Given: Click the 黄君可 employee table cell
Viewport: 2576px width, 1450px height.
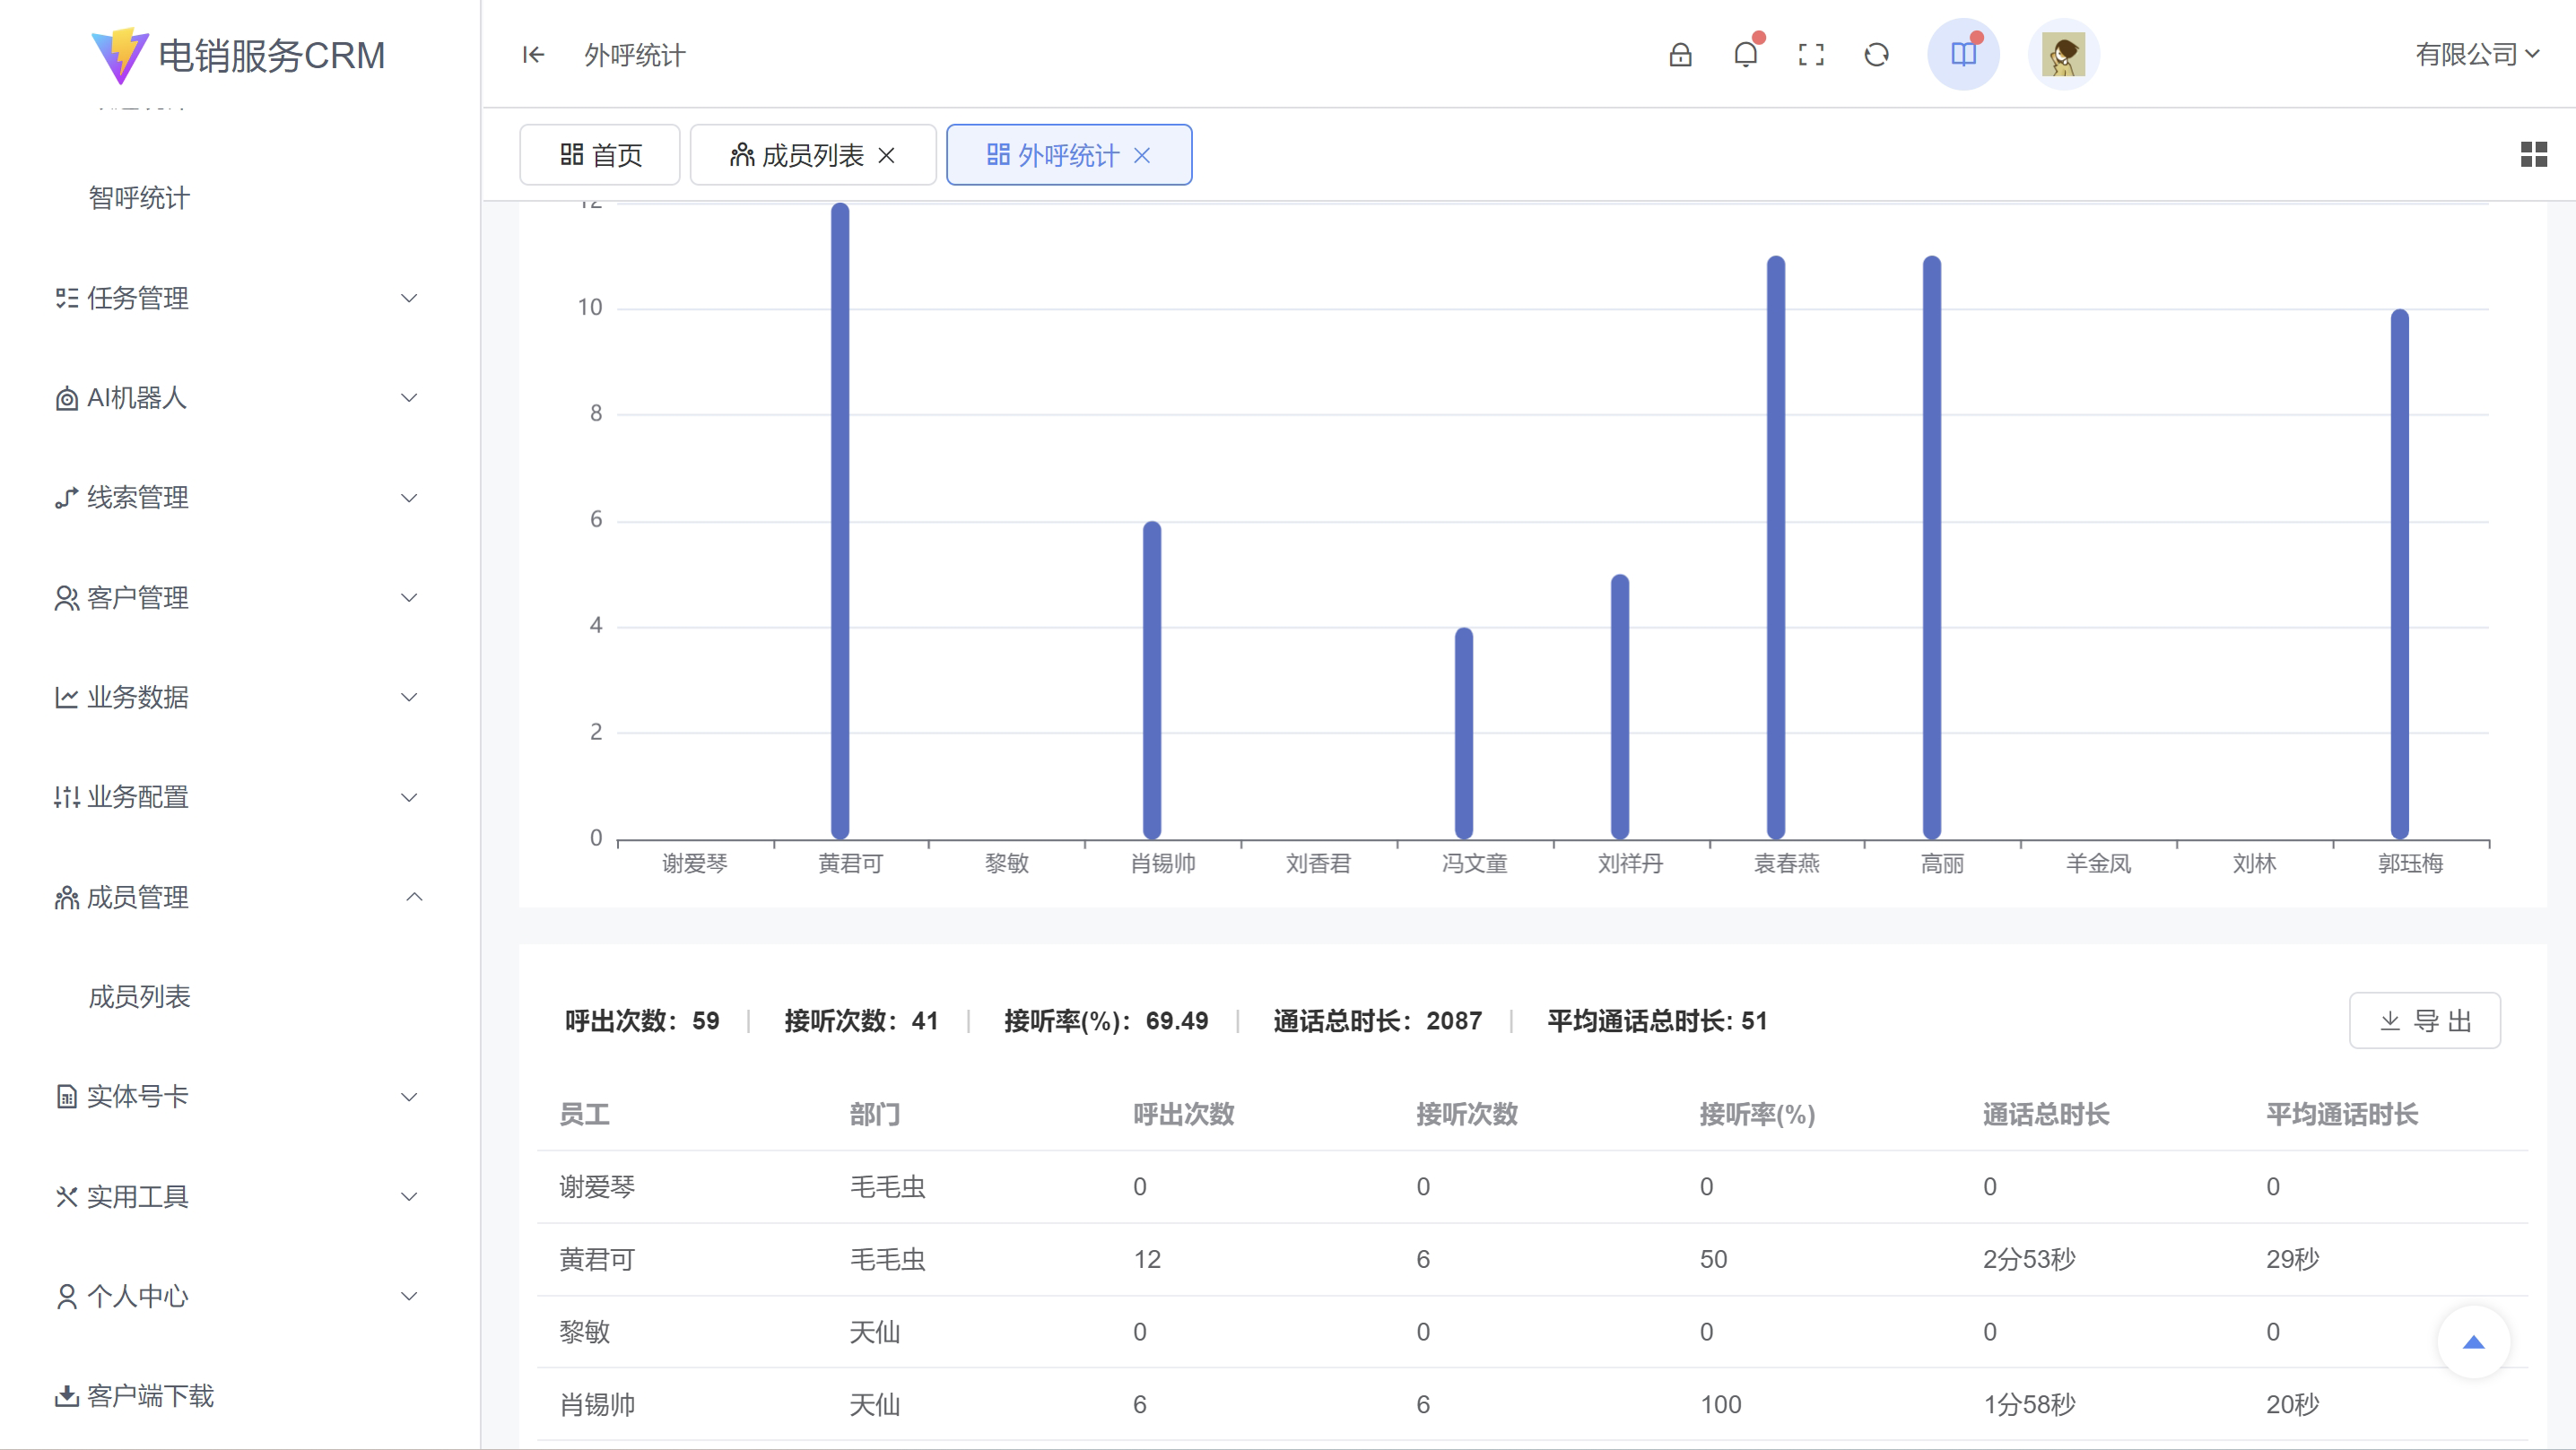Looking at the screenshot, I should point(597,1260).
